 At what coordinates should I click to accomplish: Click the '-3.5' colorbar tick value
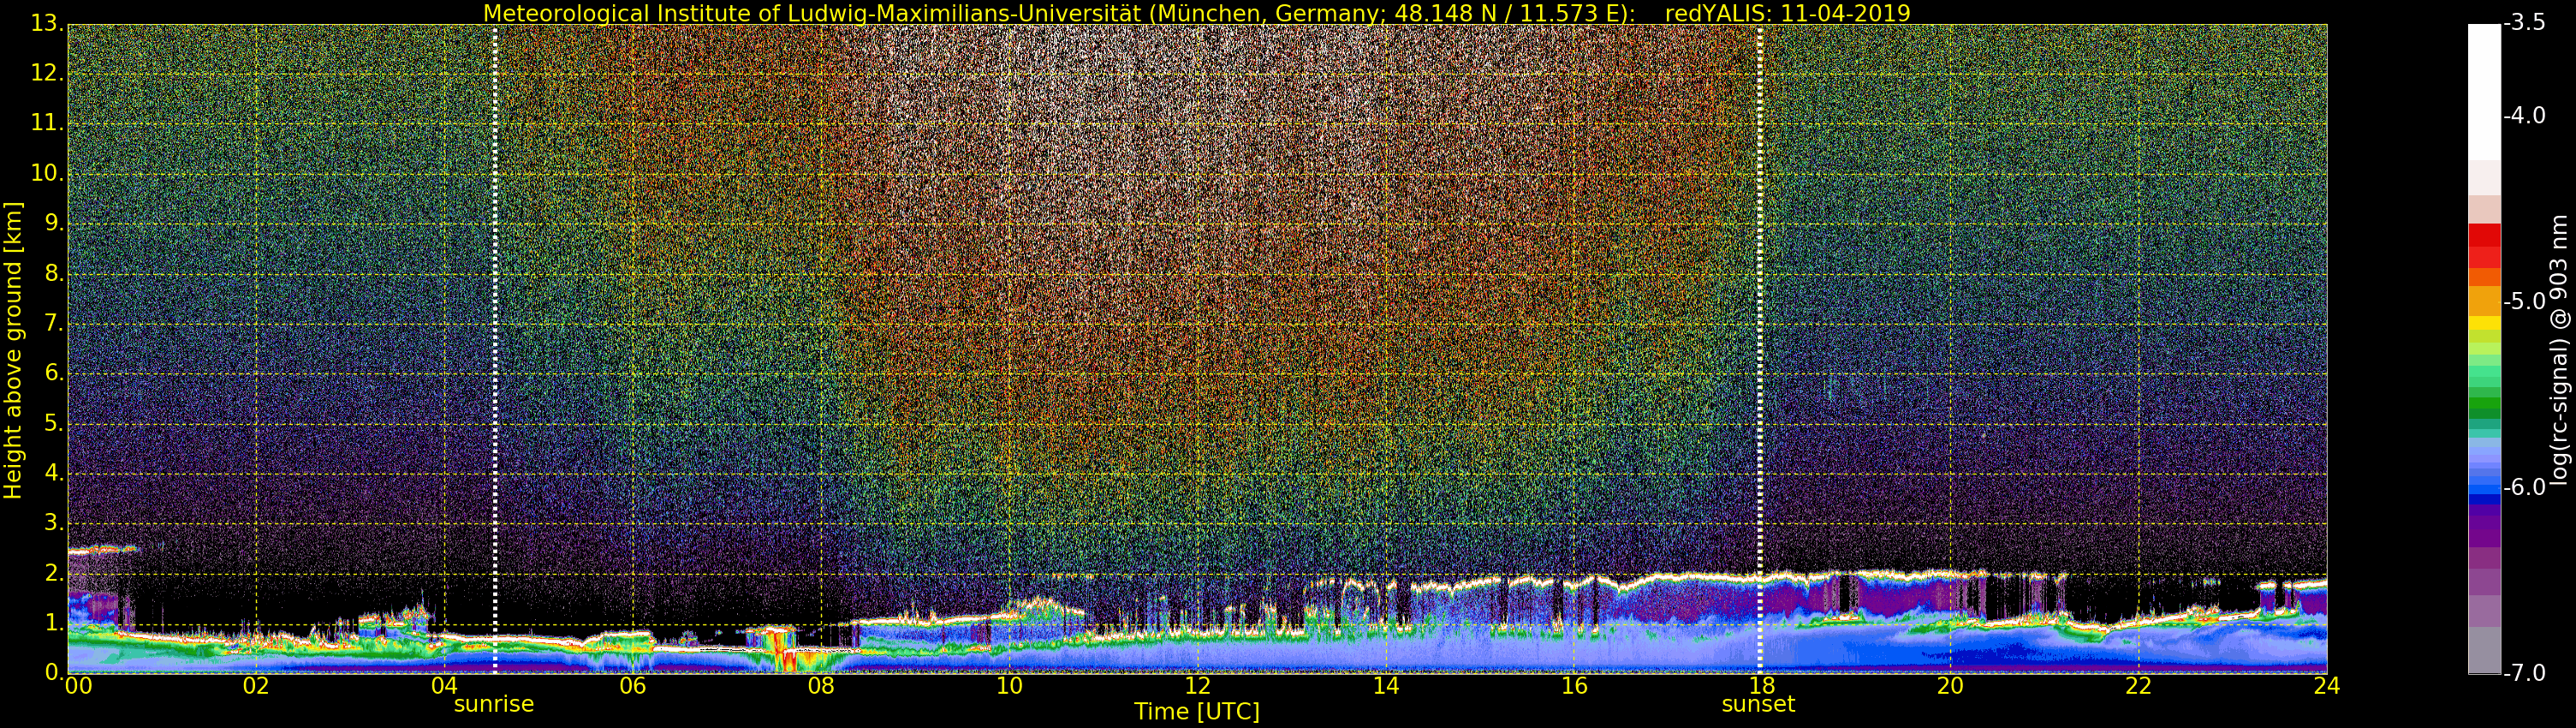pyautogui.click(x=2524, y=24)
